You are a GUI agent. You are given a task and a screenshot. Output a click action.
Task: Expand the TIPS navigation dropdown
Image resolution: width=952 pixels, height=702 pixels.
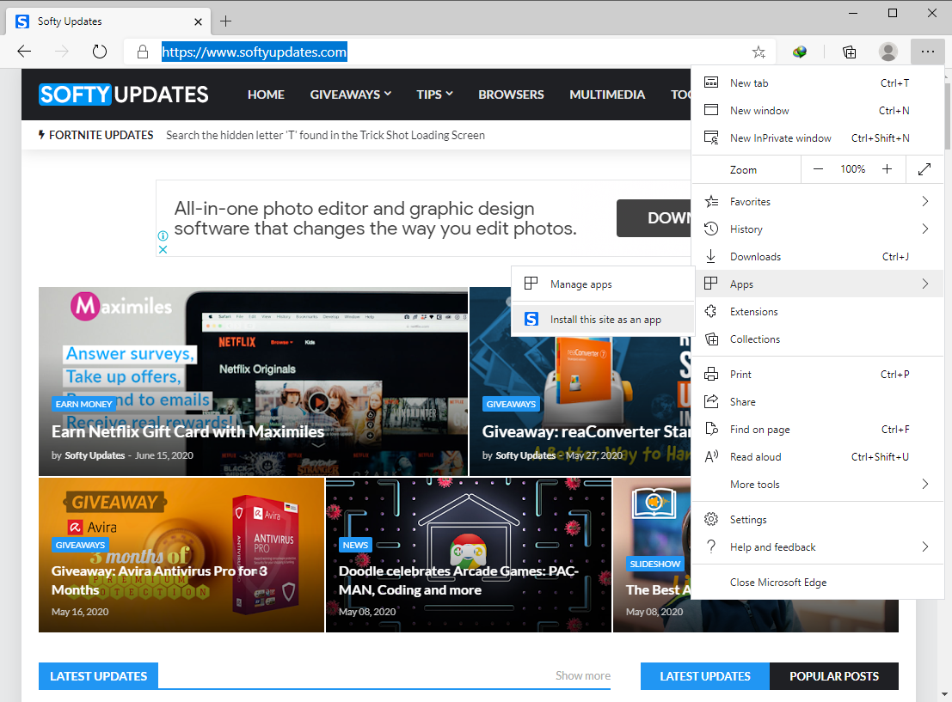(434, 95)
